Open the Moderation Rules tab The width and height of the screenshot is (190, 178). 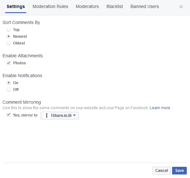coord(50,6)
